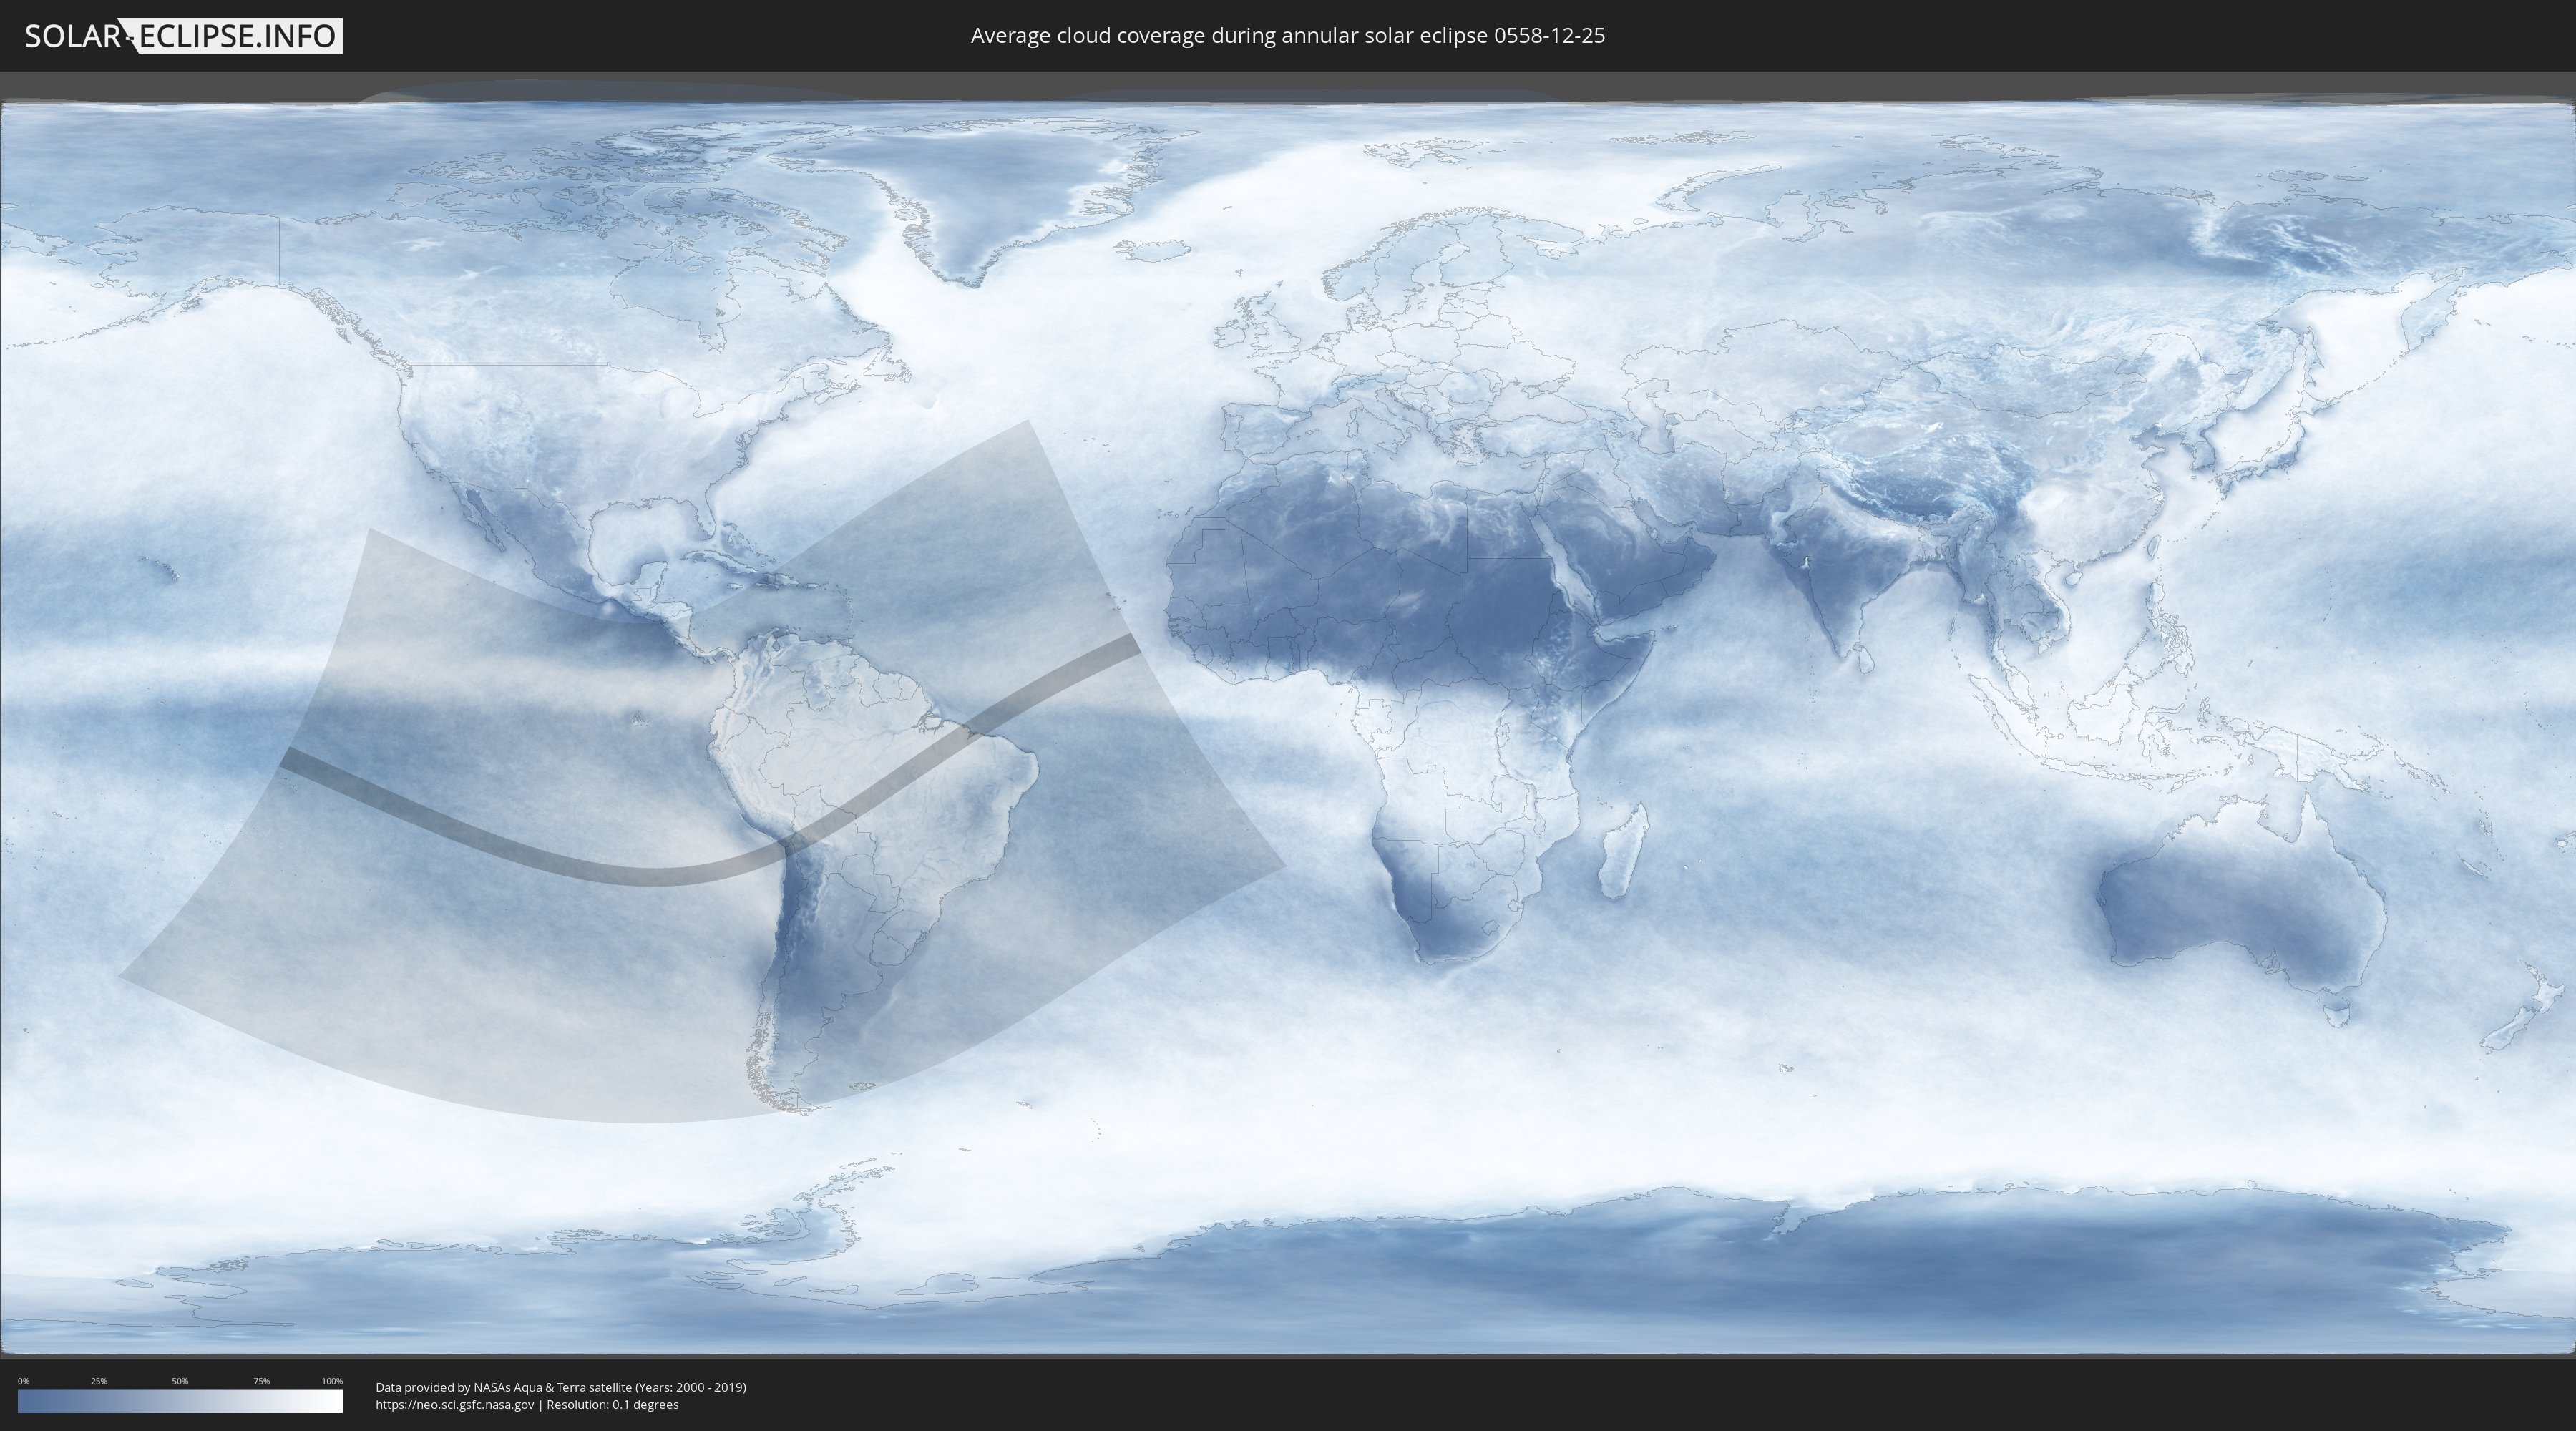Click the map title with eclipse date 0558-12-25
Image resolution: width=2576 pixels, height=1431 pixels.
coord(1287,36)
